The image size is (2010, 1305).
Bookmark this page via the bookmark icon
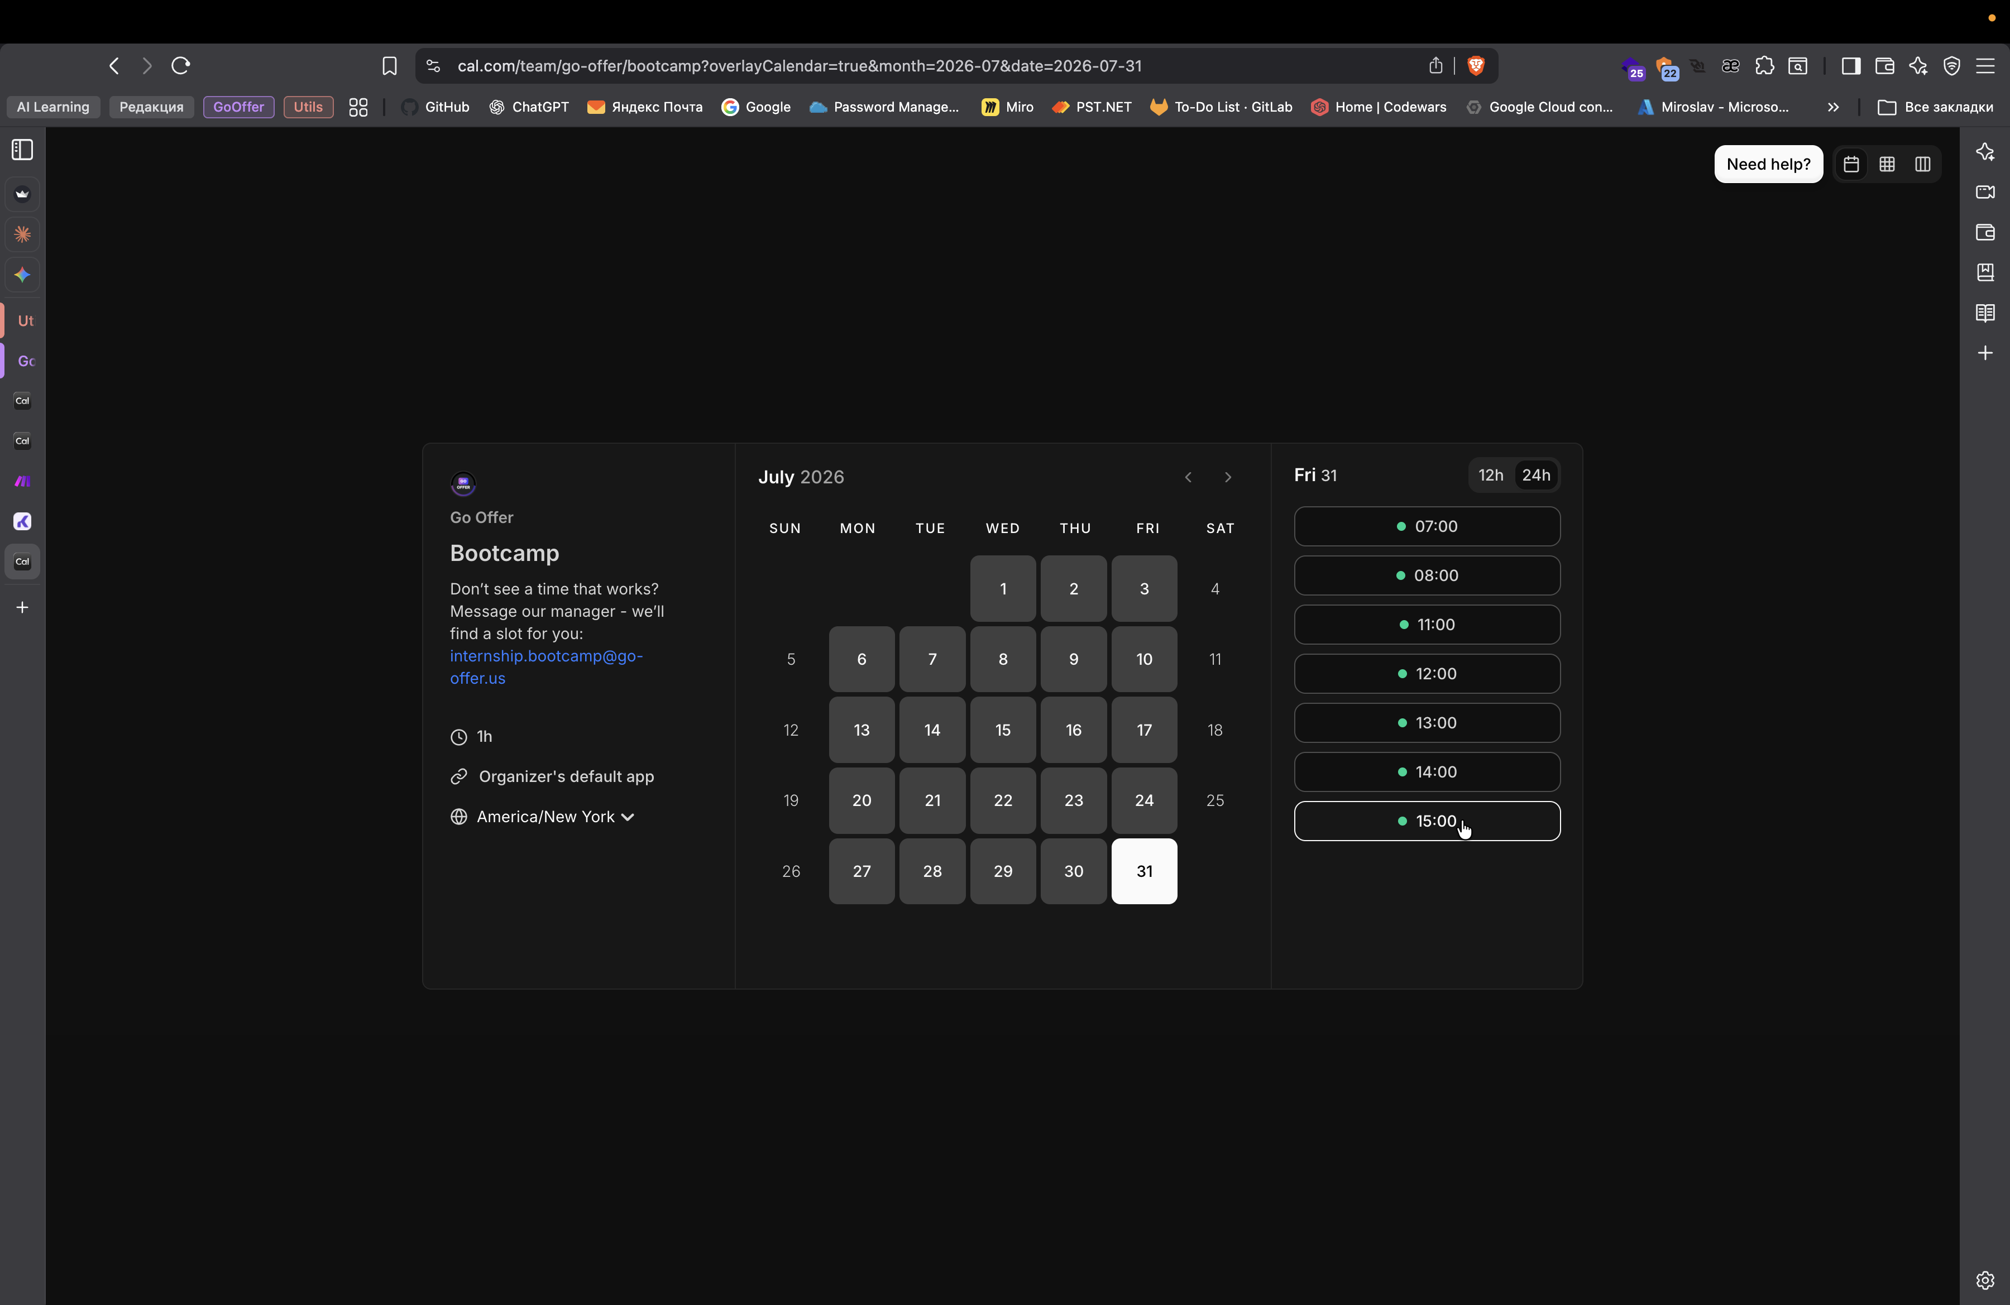[389, 66]
